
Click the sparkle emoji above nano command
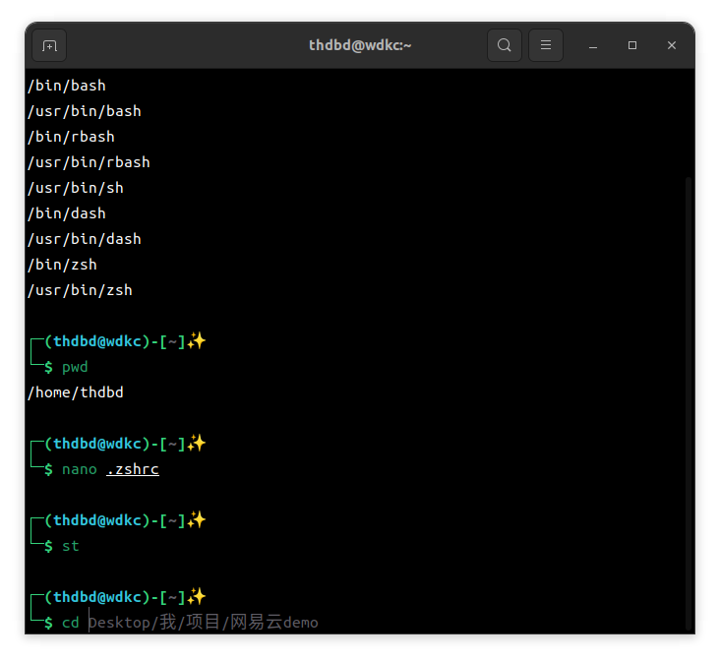coord(197,444)
